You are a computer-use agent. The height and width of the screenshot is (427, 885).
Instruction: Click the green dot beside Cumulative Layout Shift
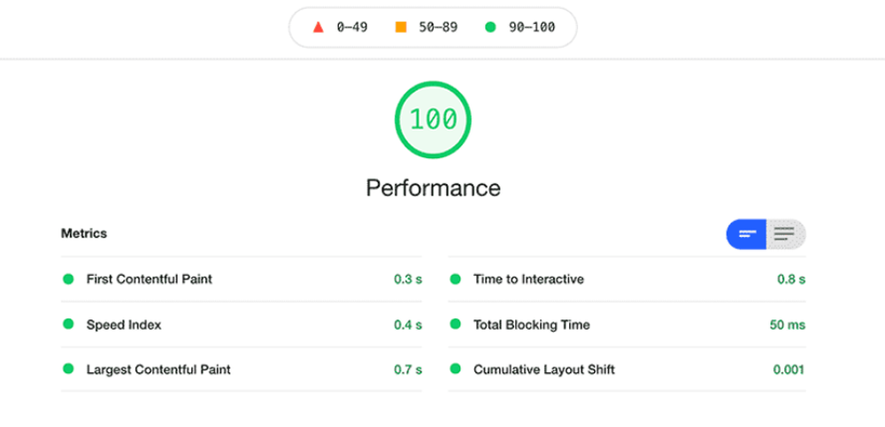(x=456, y=370)
